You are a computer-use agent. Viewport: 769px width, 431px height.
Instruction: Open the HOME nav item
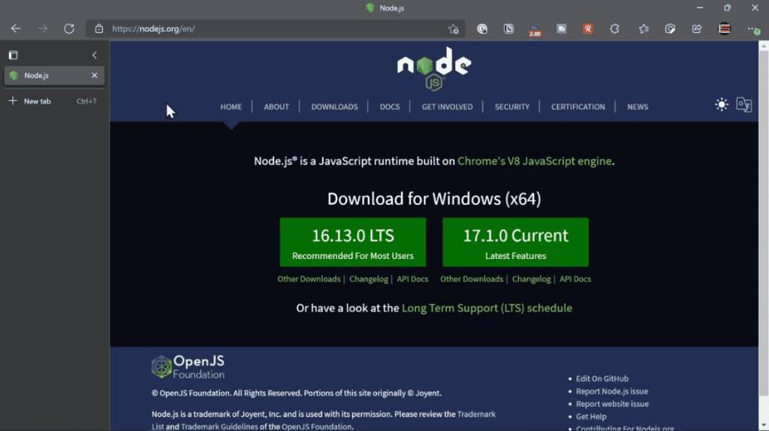coord(231,107)
